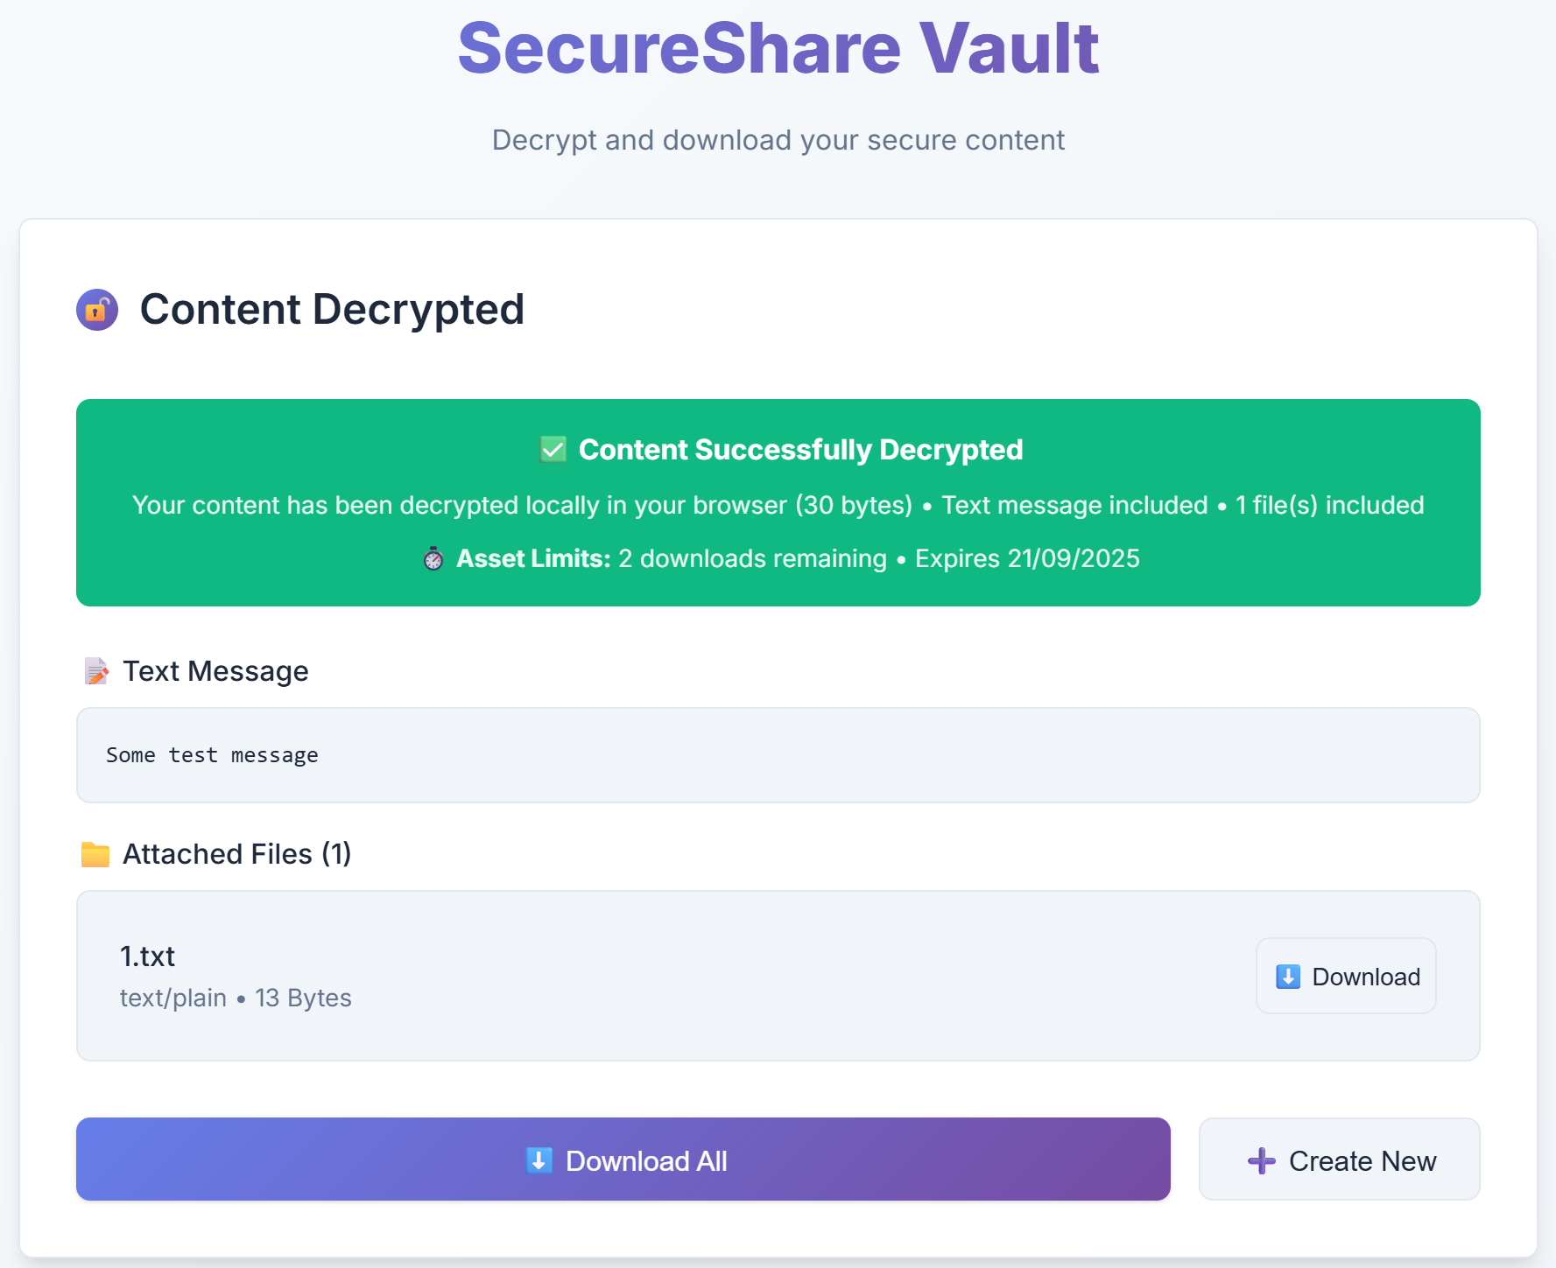1556x1268 pixels.
Task: Click the memo icon beside Text Message
Action: [95, 670]
